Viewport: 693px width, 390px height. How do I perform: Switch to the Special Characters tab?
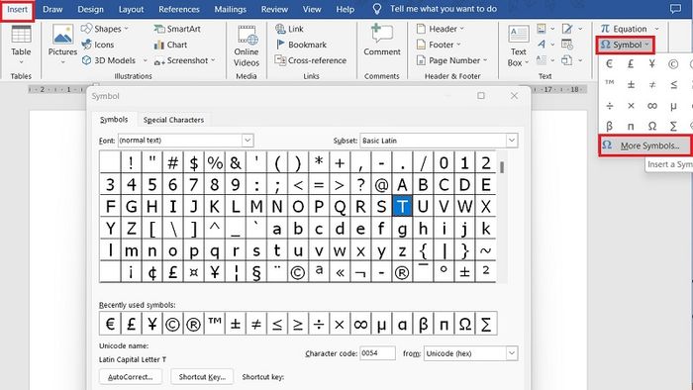coord(173,120)
